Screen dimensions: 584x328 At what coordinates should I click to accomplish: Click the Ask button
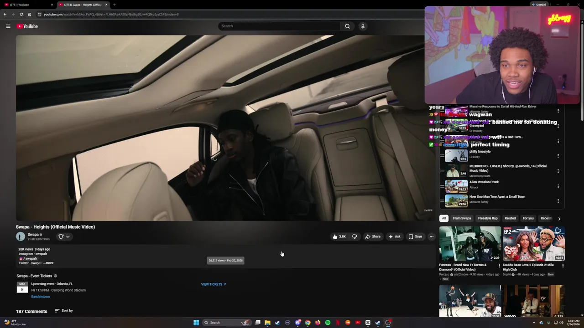pos(395,236)
